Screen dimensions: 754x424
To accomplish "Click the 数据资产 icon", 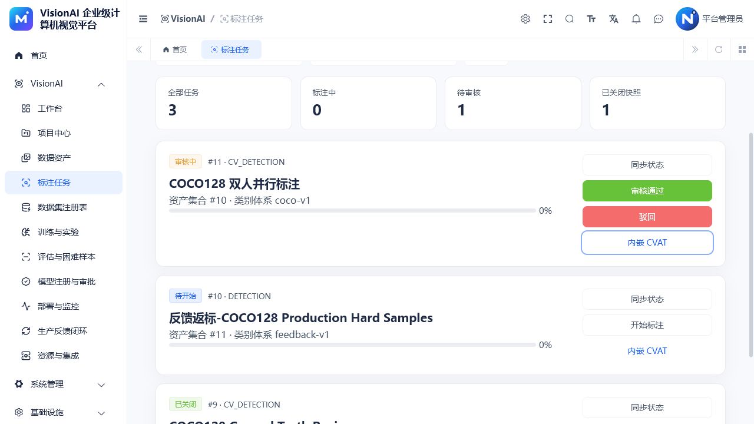I will [x=26, y=158].
